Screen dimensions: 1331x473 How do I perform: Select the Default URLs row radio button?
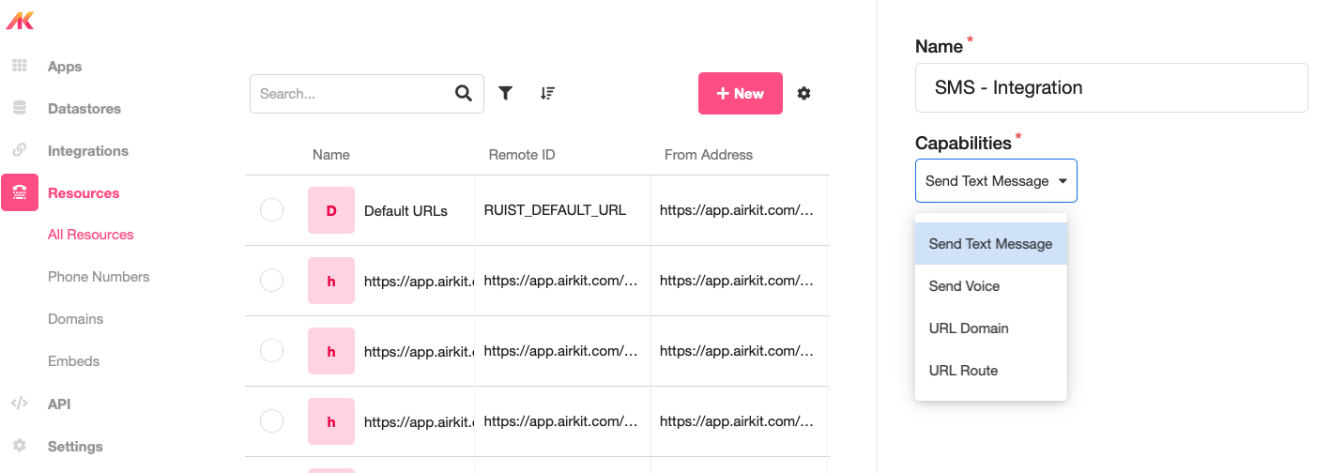[x=271, y=210]
